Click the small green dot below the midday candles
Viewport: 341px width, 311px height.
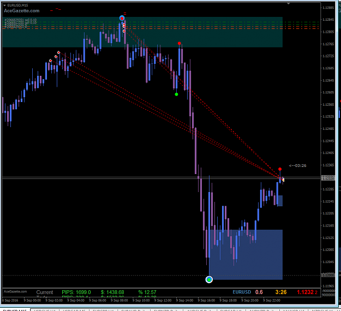176,94
